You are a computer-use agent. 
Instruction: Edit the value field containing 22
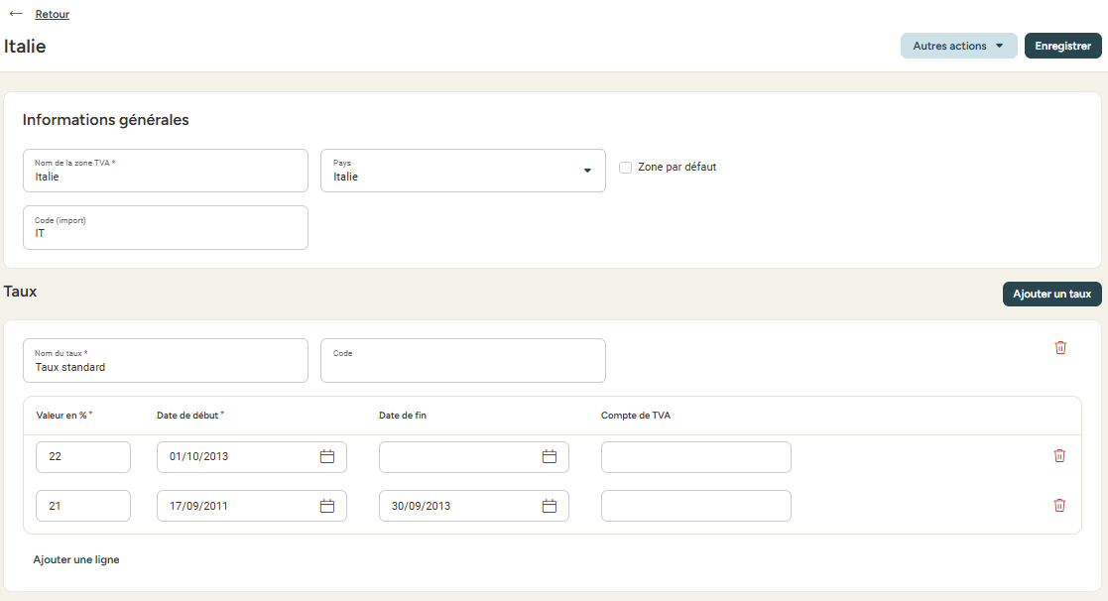tap(83, 457)
